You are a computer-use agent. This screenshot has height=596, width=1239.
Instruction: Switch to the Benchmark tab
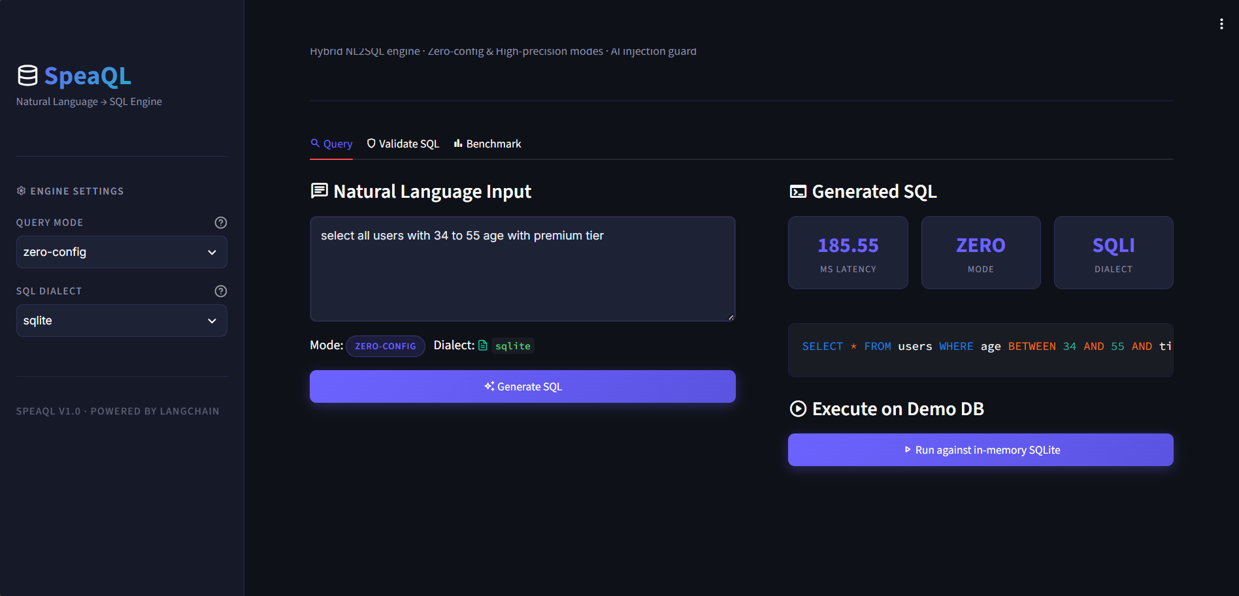487,144
